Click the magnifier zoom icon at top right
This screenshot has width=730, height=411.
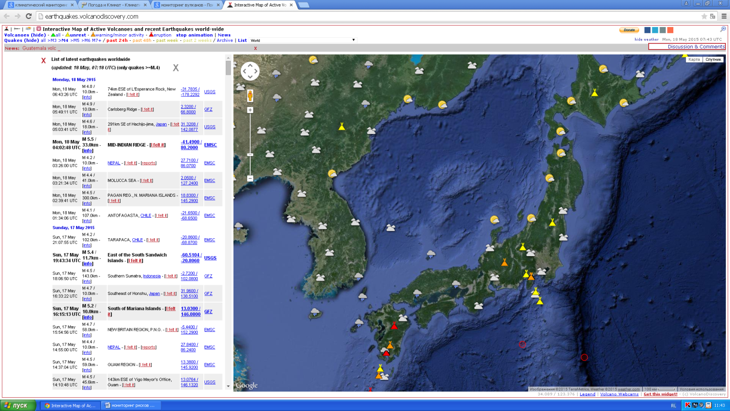(723, 30)
